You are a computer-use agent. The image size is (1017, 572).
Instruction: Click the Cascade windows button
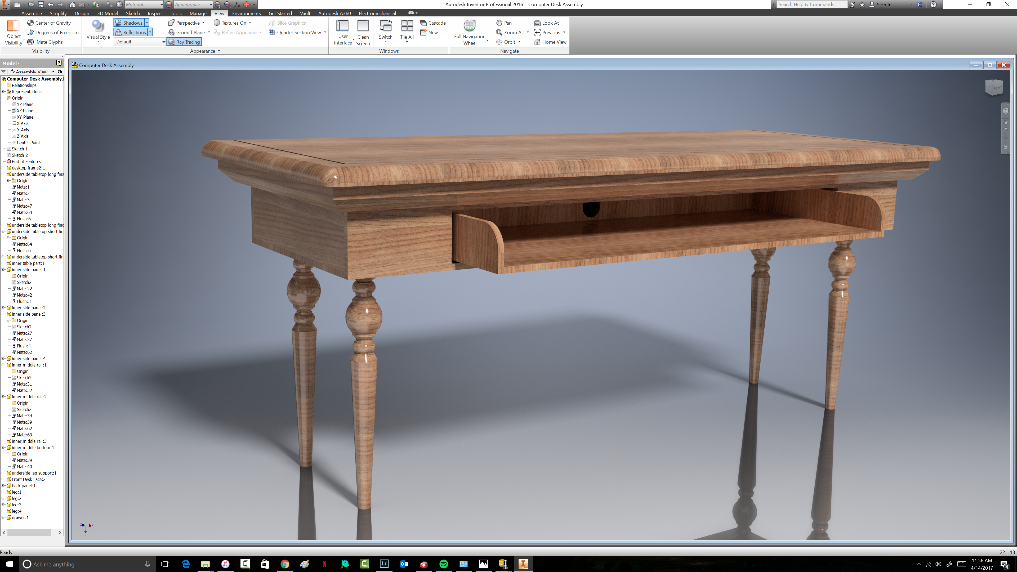[433, 23]
